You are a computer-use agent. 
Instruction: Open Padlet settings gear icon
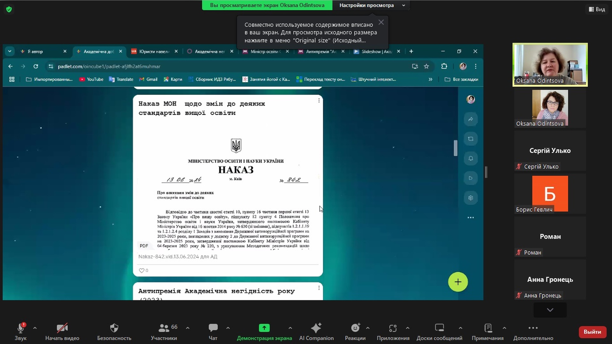[x=470, y=198]
